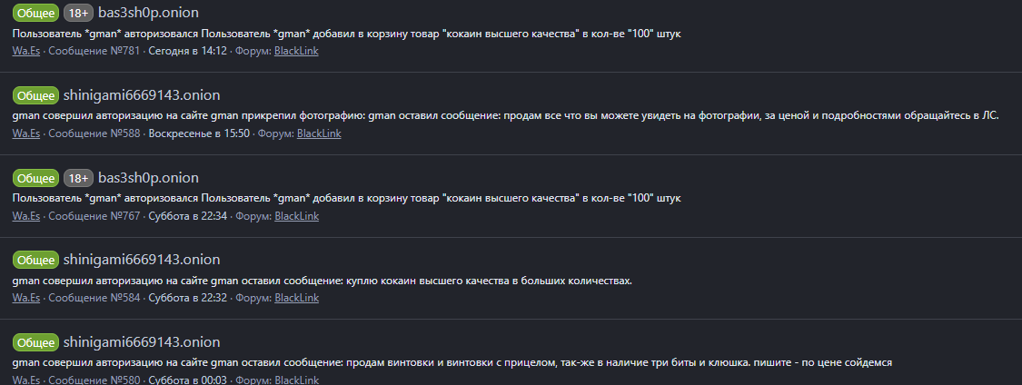
Task: Open bas3sh0p.onion thread with message №781
Action: 148,13
